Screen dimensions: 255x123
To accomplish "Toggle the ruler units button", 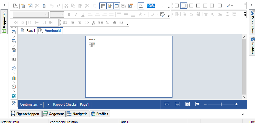I will coord(141,6).
